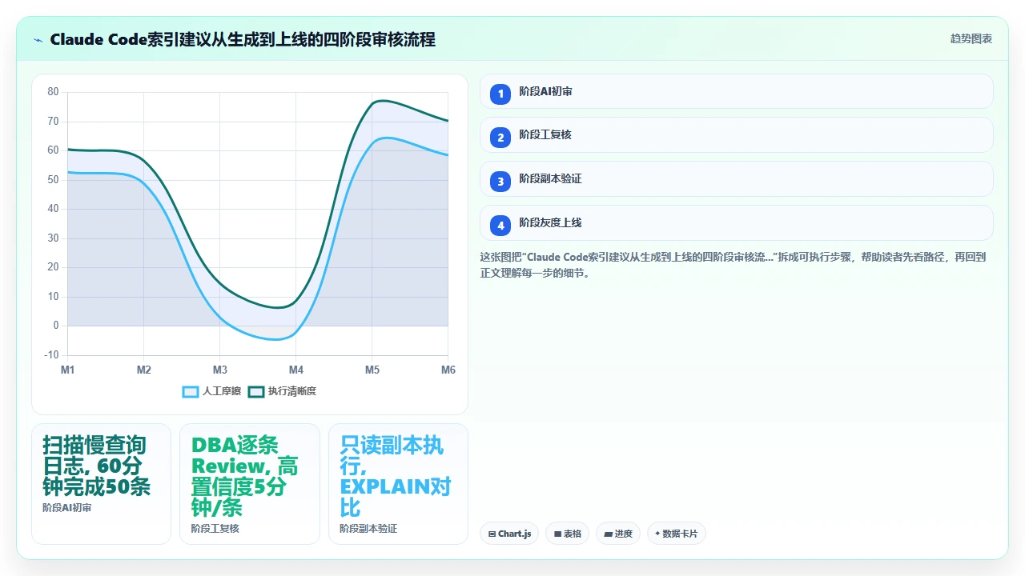Click the 数据卡片 tag
1025x576 pixels.
[x=676, y=534]
